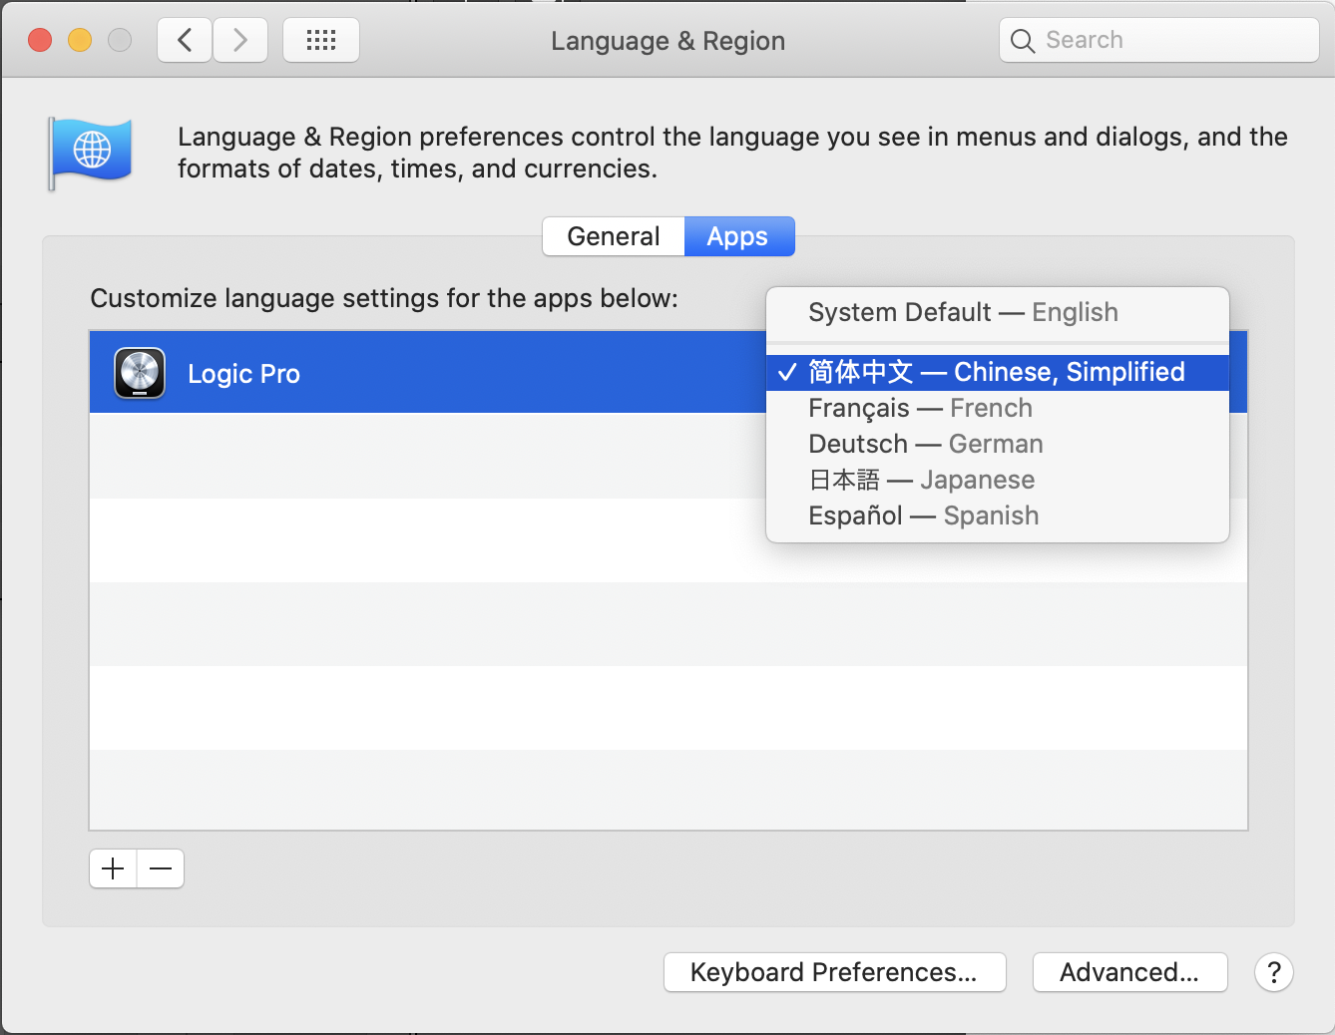This screenshot has height=1035, width=1335.
Task: Switch to the General tab
Action: pyautogui.click(x=614, y=236)
